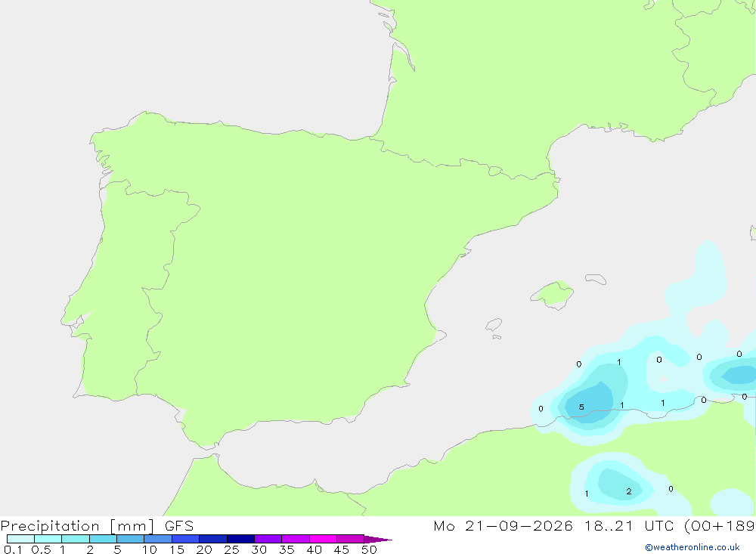Select the palest cyan 0.1 legend swatch
This screenshot has height=554, width=756.
click(x=20, y=539)
